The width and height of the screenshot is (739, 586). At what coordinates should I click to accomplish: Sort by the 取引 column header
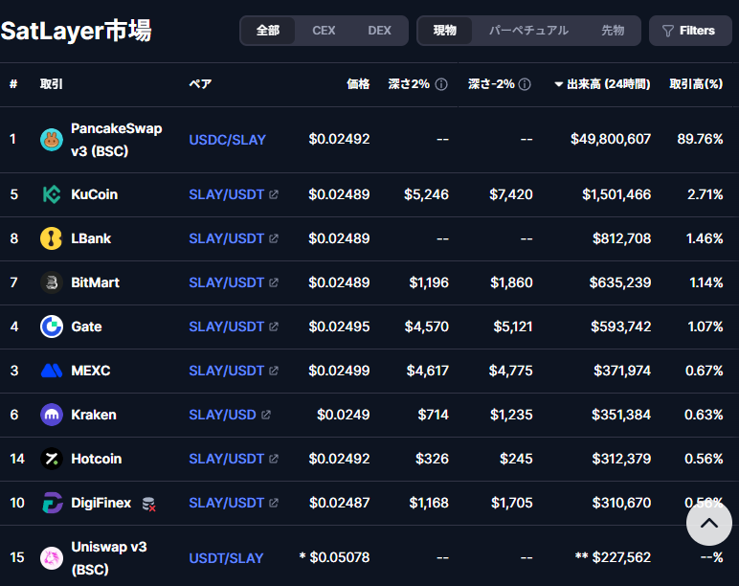[52, 84]
